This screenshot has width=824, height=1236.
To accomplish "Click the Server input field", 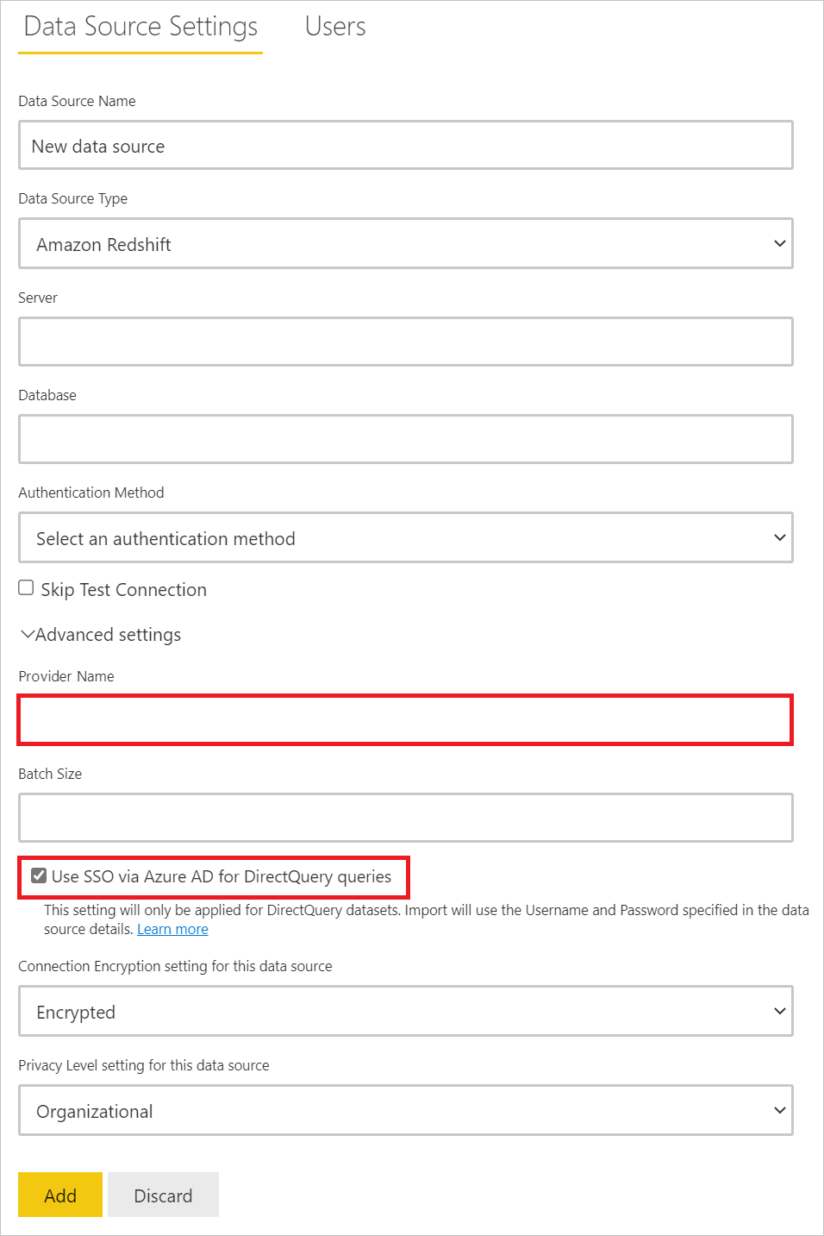I will pyautogui.click(x=405, y=342).
